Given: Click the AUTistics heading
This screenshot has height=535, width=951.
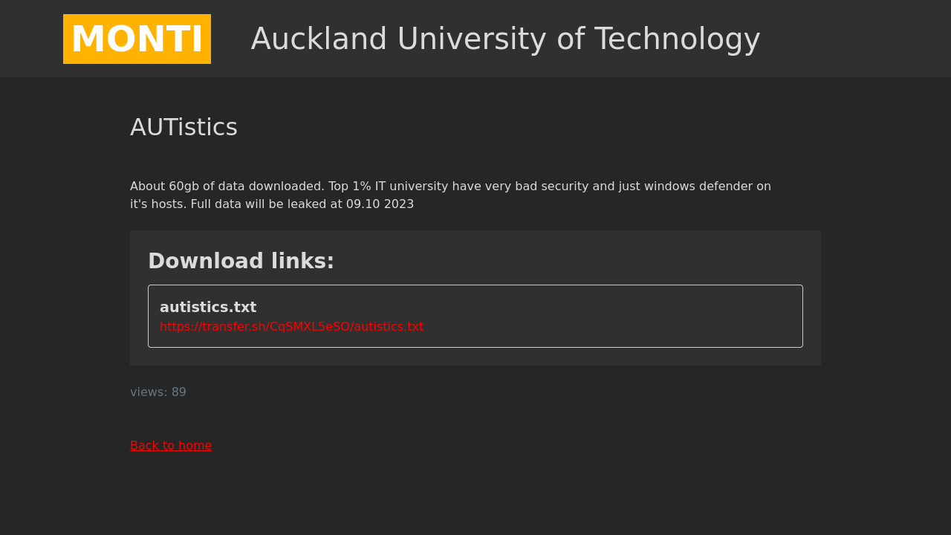Looking at the screenshot, I should [x=184, y=128].
